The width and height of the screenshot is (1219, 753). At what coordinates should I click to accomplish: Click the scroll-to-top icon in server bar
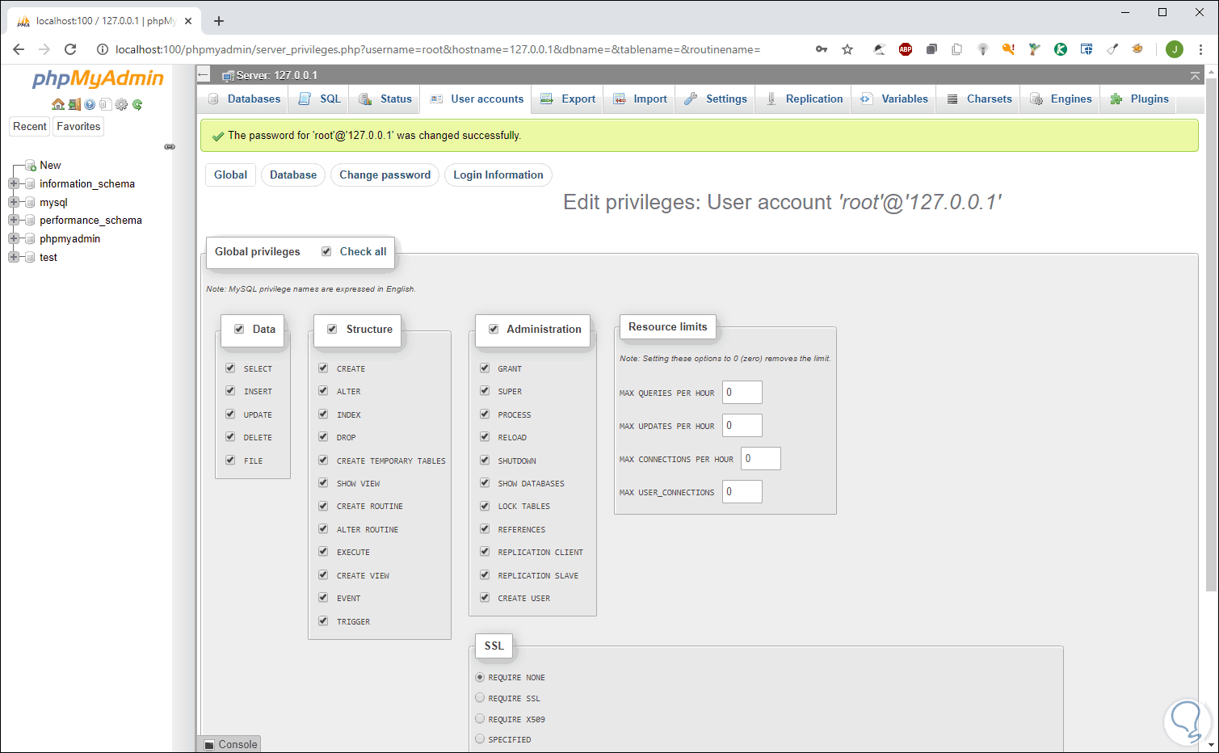click(x=1195, y=75)
